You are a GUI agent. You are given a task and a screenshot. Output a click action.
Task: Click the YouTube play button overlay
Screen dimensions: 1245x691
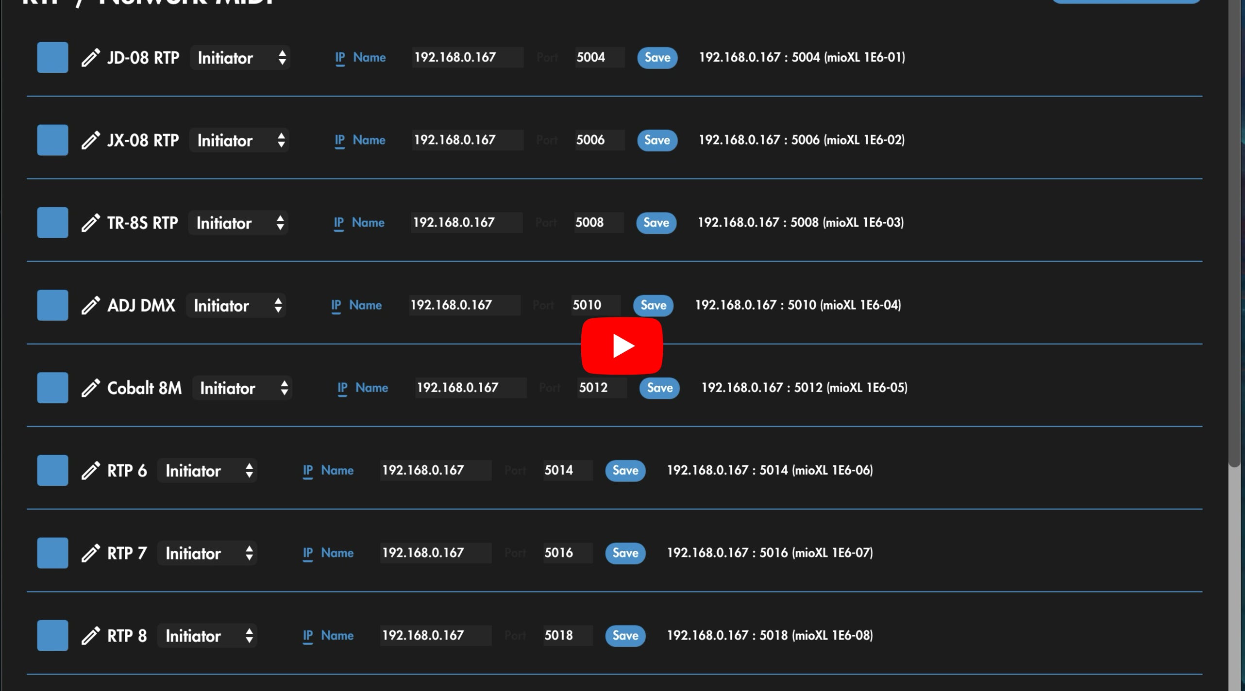tap(622, 345)
